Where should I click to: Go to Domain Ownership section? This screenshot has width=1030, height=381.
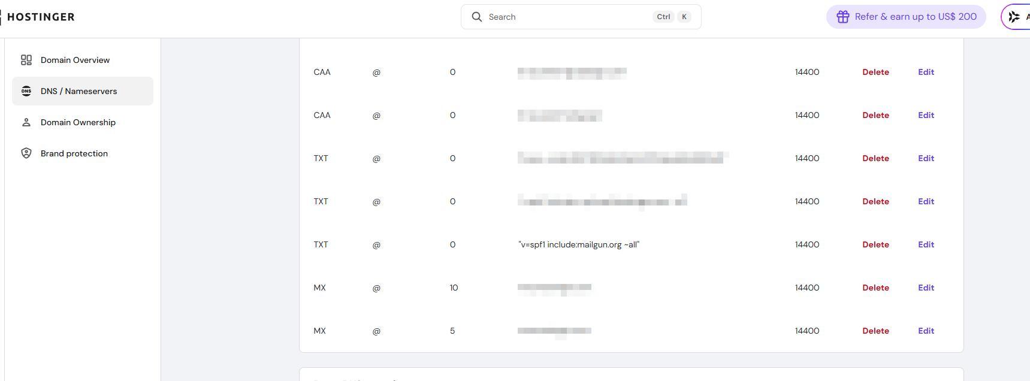point(78,122)
